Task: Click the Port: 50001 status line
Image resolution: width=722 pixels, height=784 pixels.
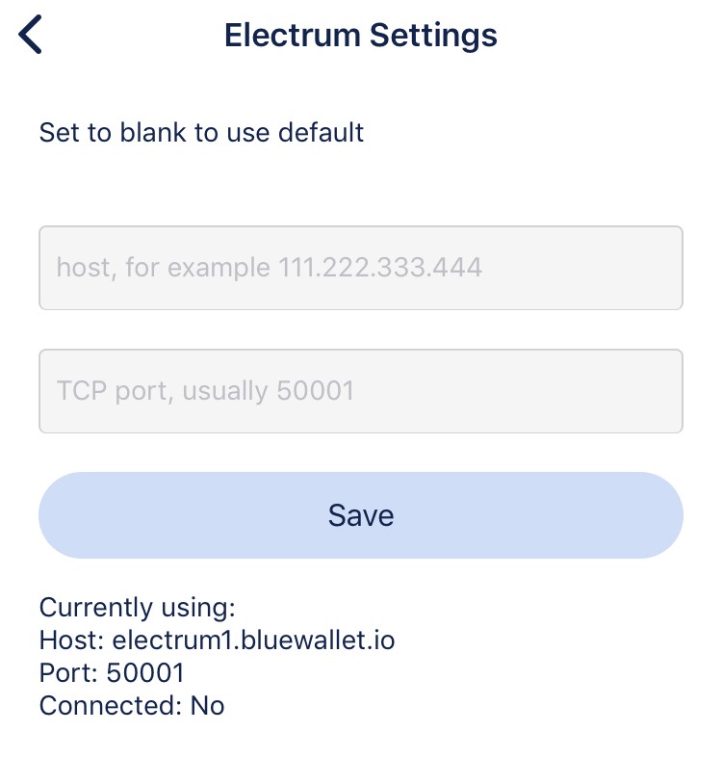Action: click(x=112, y=673)
